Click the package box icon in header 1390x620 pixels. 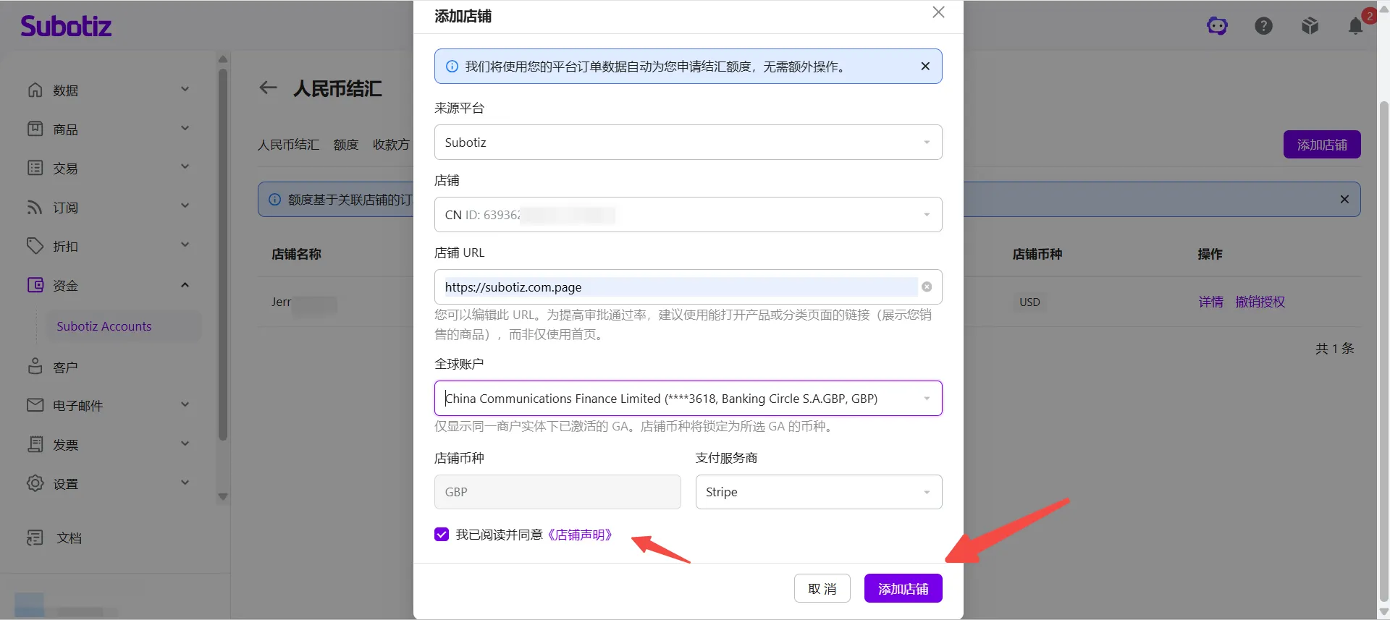[1310, 26]
